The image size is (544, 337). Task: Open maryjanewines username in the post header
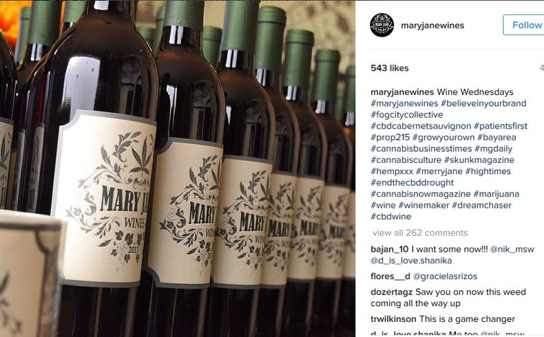(432, 25)
